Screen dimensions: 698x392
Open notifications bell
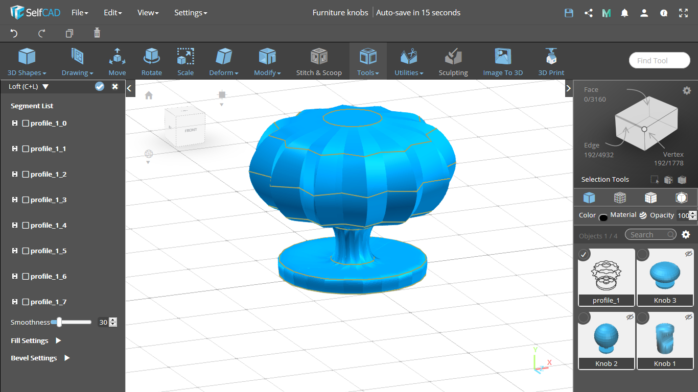[624, 13]
